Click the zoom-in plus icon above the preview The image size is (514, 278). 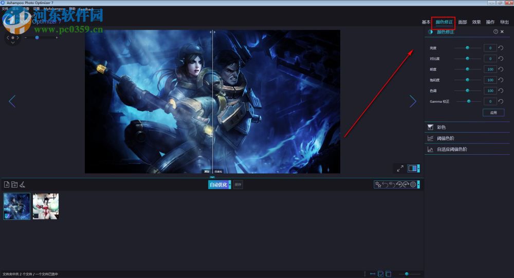pos(57,38)
